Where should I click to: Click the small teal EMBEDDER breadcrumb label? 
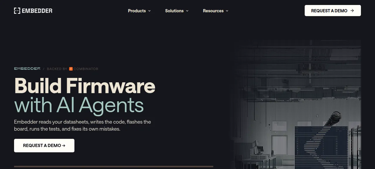27,69
